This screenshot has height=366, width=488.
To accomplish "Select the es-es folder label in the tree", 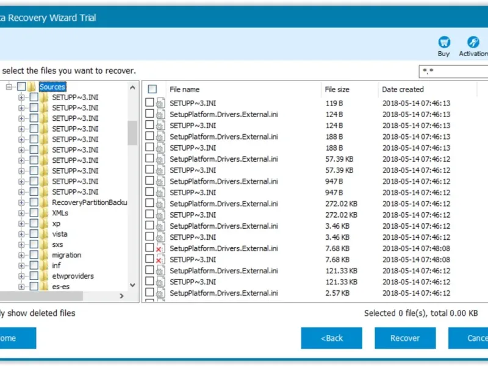I will point(60,287).
